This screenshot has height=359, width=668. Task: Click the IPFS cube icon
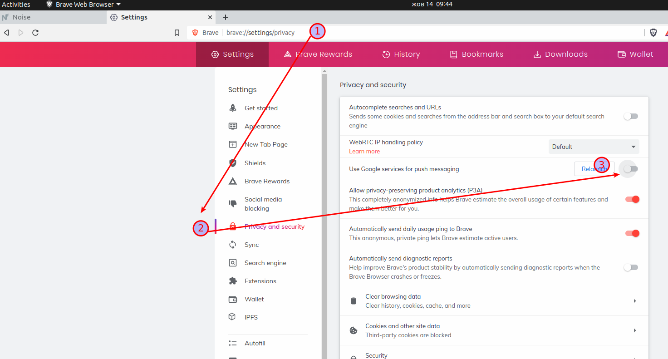[x=232, y=317]
